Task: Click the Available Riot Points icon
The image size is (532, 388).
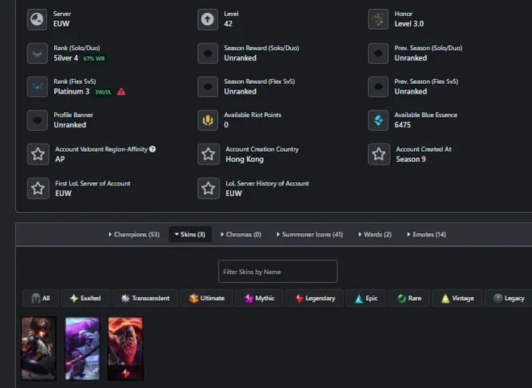Action: pyautogui.click(x=209, y=120)
